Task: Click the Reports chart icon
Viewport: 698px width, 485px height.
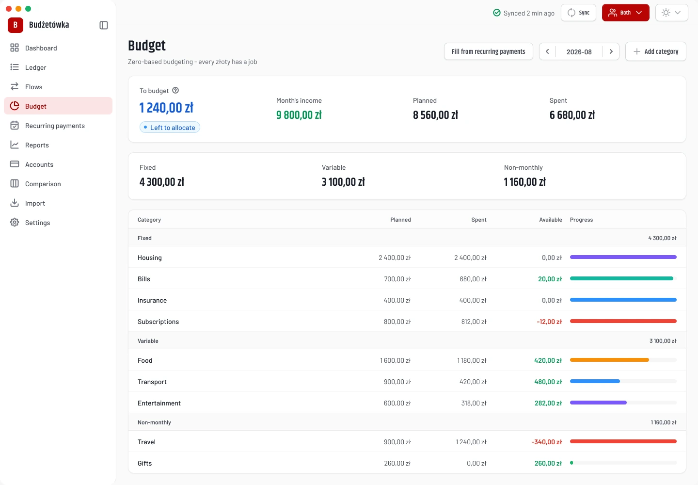Action: point(15,145)
